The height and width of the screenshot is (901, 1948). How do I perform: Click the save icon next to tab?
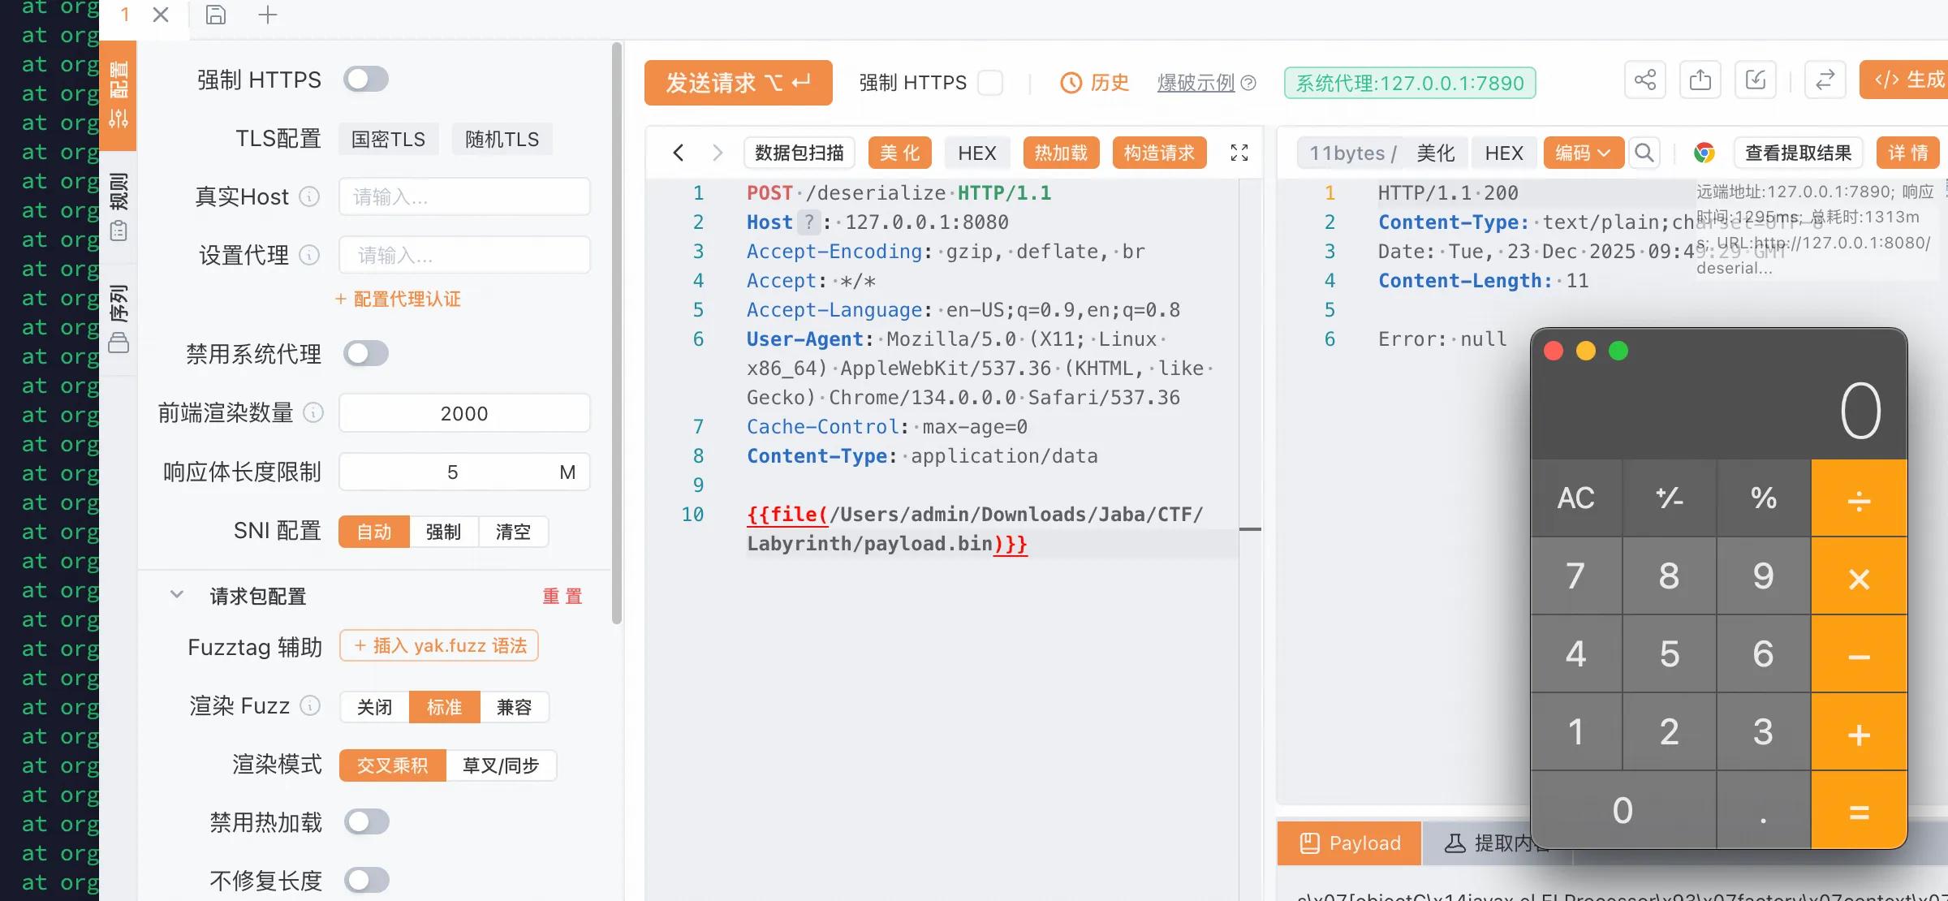(x=215, y=15)
